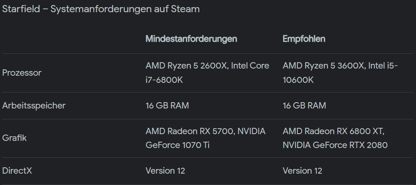Click the Prozessor row label
The width and height of the screenshot is (416, 185).
click(x=22, y=73)
